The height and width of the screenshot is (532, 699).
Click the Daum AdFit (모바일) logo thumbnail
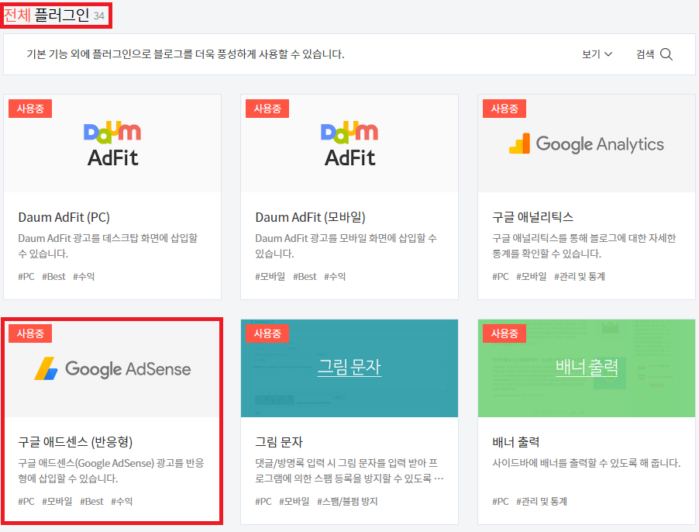click(x=349, y=143)
